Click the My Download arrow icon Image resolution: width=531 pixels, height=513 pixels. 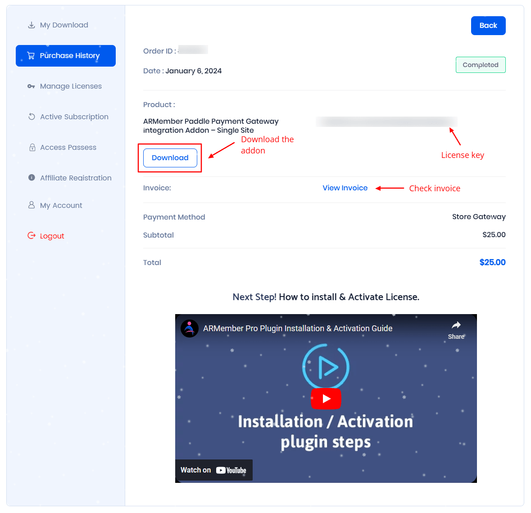coord(32,25)
